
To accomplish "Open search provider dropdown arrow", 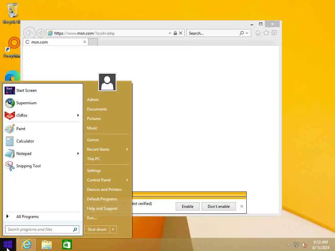I will 247,33.
